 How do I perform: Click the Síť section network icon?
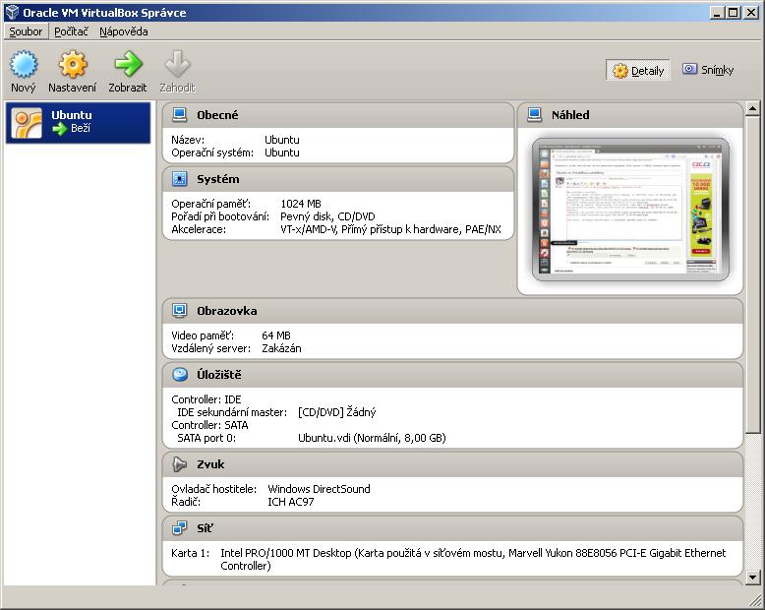pyautogui.click(x=180, y=528)
